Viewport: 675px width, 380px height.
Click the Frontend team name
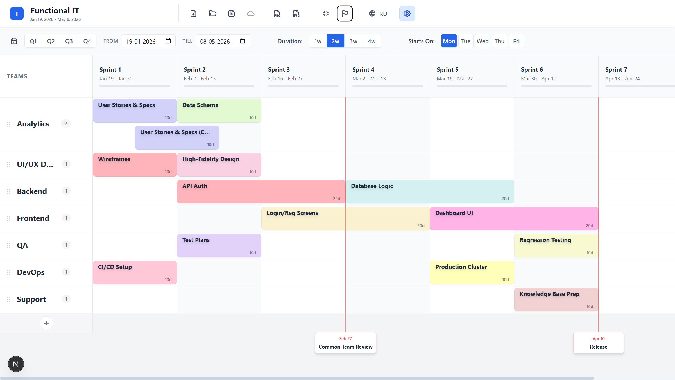pos(33,218)
